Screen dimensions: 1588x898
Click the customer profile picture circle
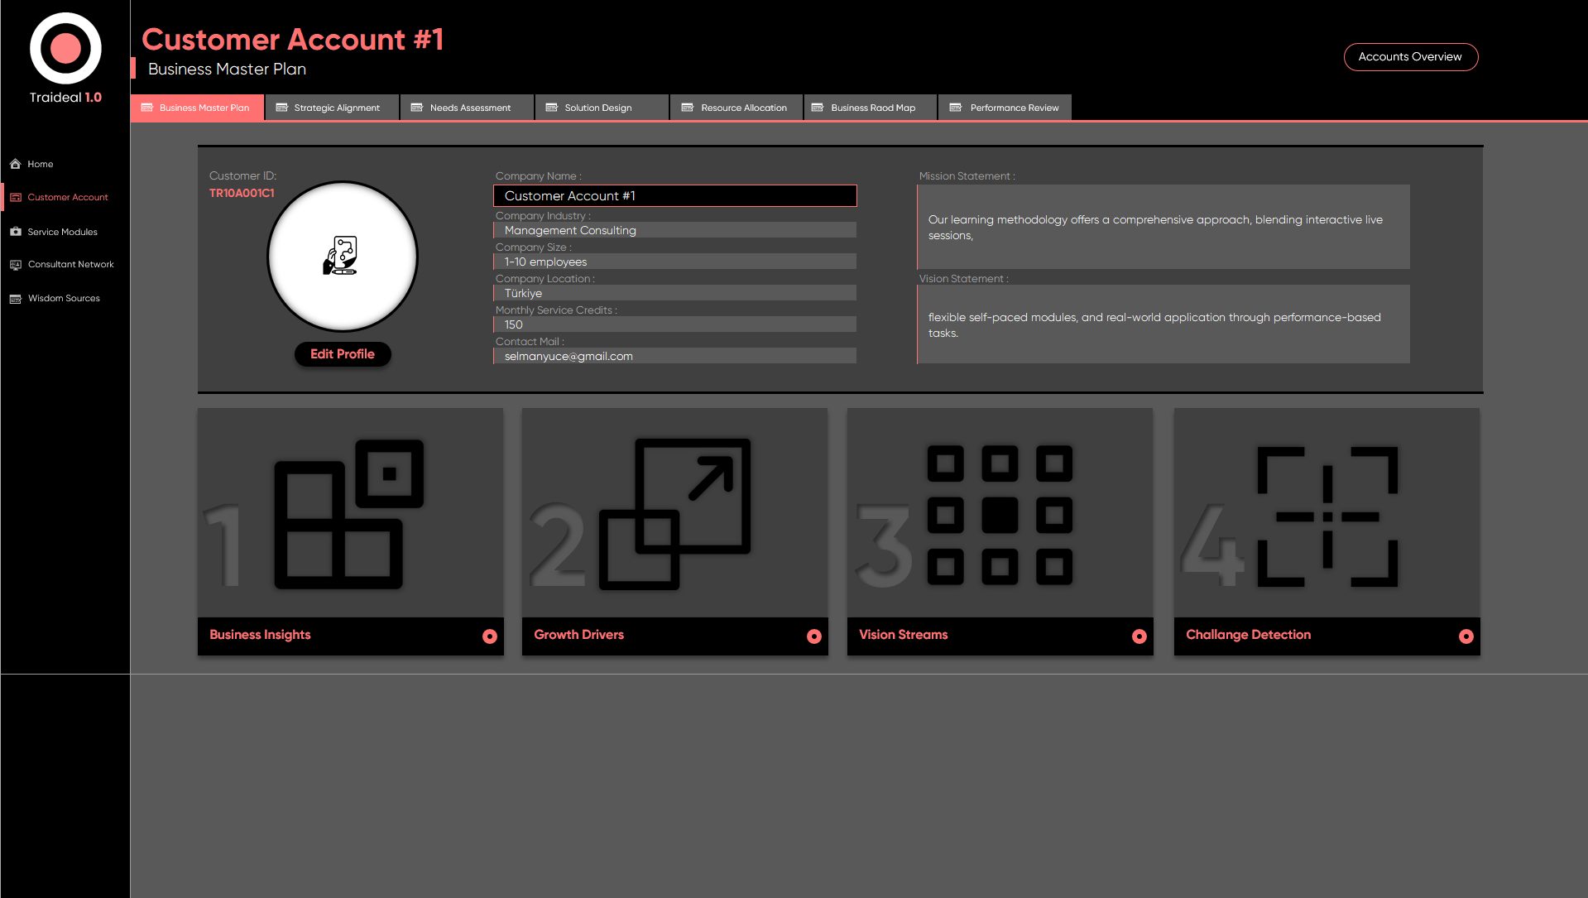click(x=342, y=257)
